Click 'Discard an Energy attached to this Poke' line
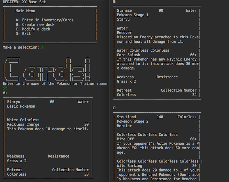 coord(158,37)
